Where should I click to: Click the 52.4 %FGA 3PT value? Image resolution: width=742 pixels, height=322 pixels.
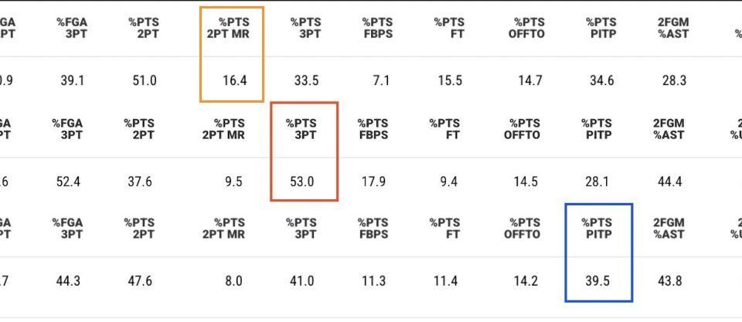pyautogui.click(x=68, y=181)
